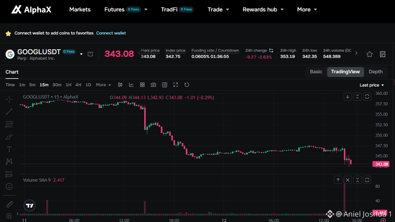The height and width of the screenshot is (222, 395).
Task: Open the patterns drawing tool
Action: 9,161
